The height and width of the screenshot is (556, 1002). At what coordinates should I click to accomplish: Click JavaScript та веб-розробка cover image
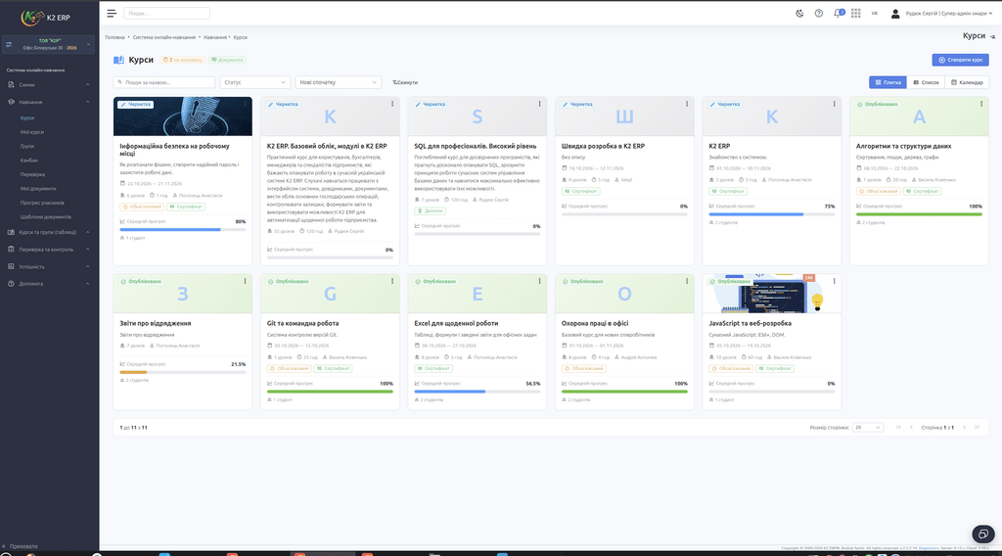point(772,294)
